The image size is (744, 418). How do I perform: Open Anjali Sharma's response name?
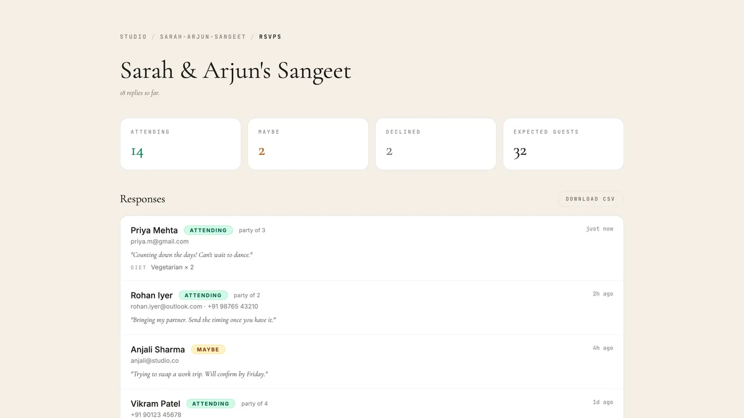(158, 350)
